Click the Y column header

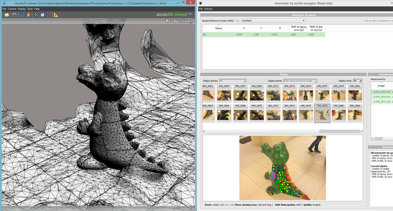click(x=261, y=28)
